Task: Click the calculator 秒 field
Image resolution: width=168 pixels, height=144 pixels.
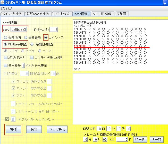Action: 95,139
